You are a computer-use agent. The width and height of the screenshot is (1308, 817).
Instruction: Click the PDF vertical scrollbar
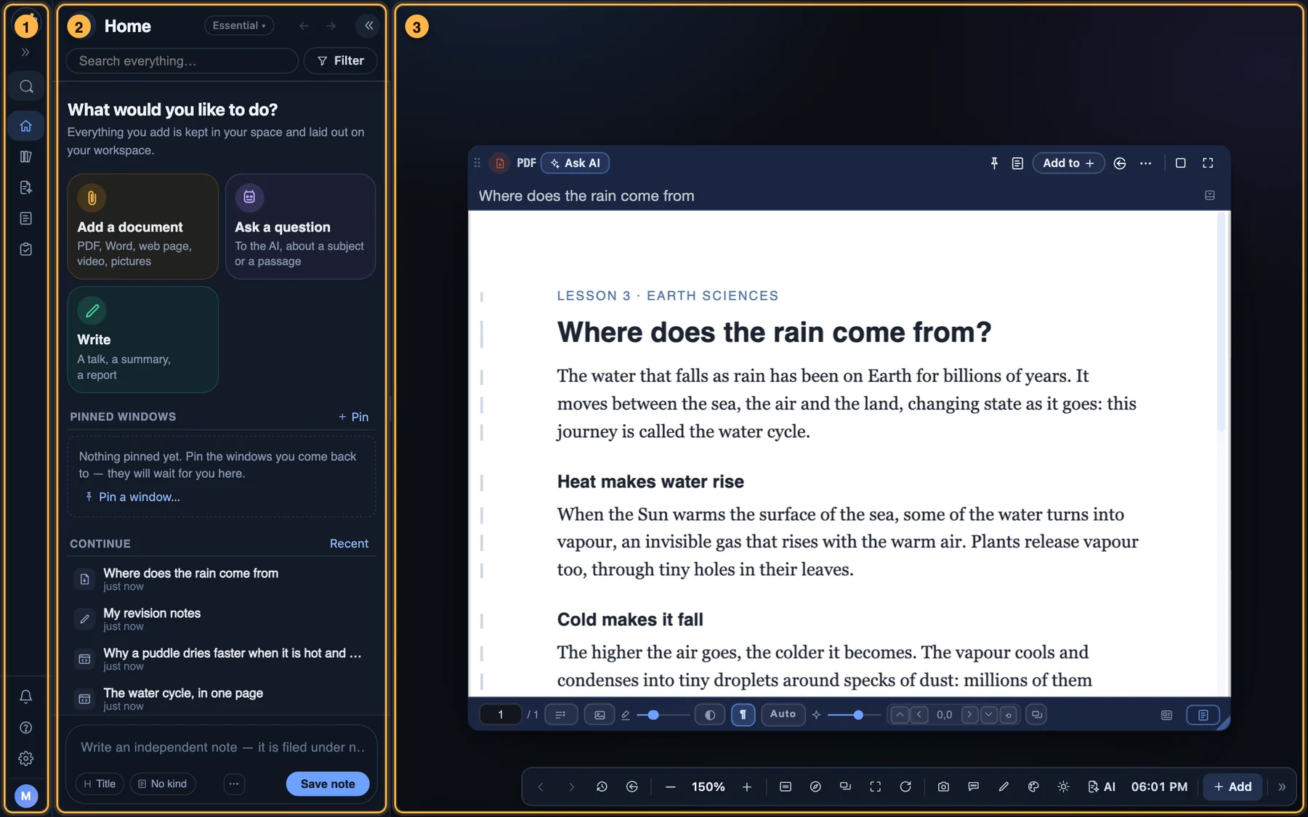coord(1222,323)
